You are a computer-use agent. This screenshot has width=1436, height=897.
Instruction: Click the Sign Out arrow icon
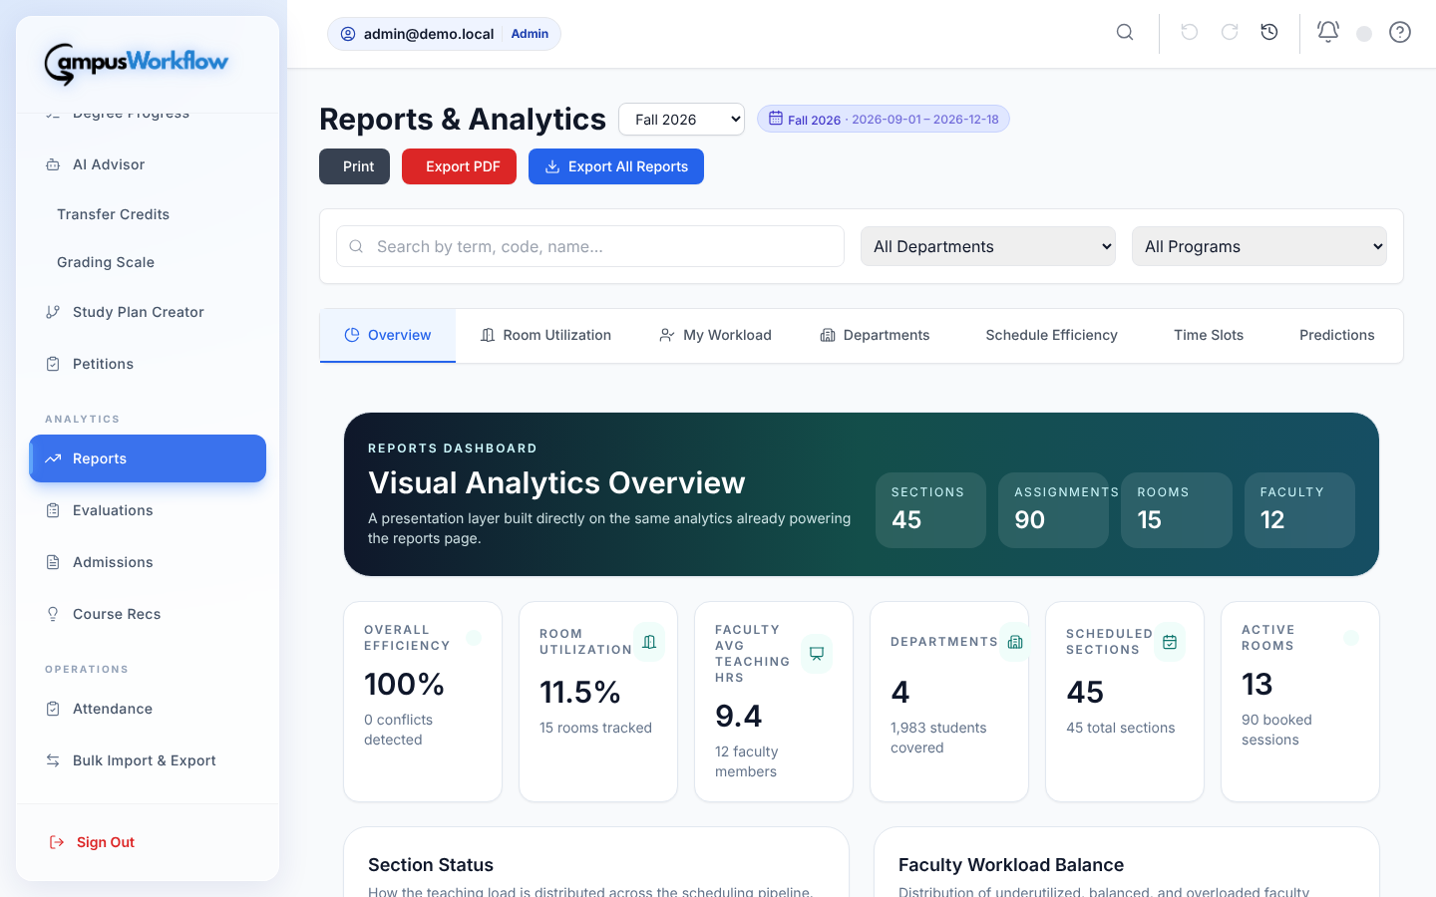(x=57, y=842)
